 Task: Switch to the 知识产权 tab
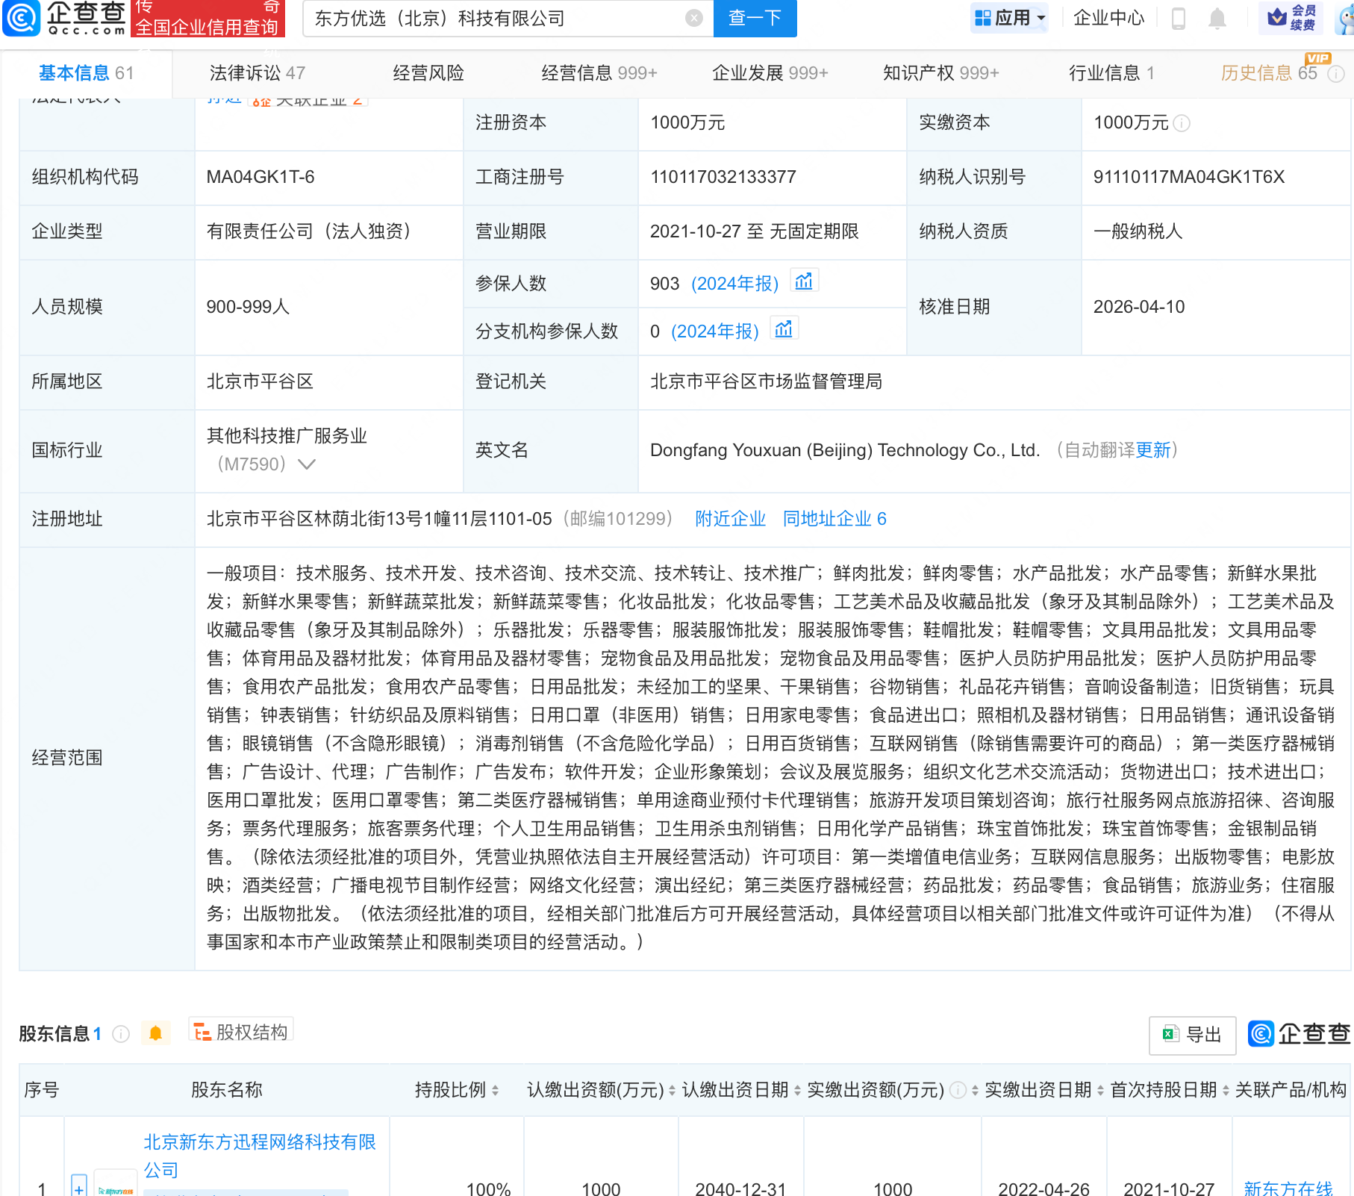click(x=940, y=73)
